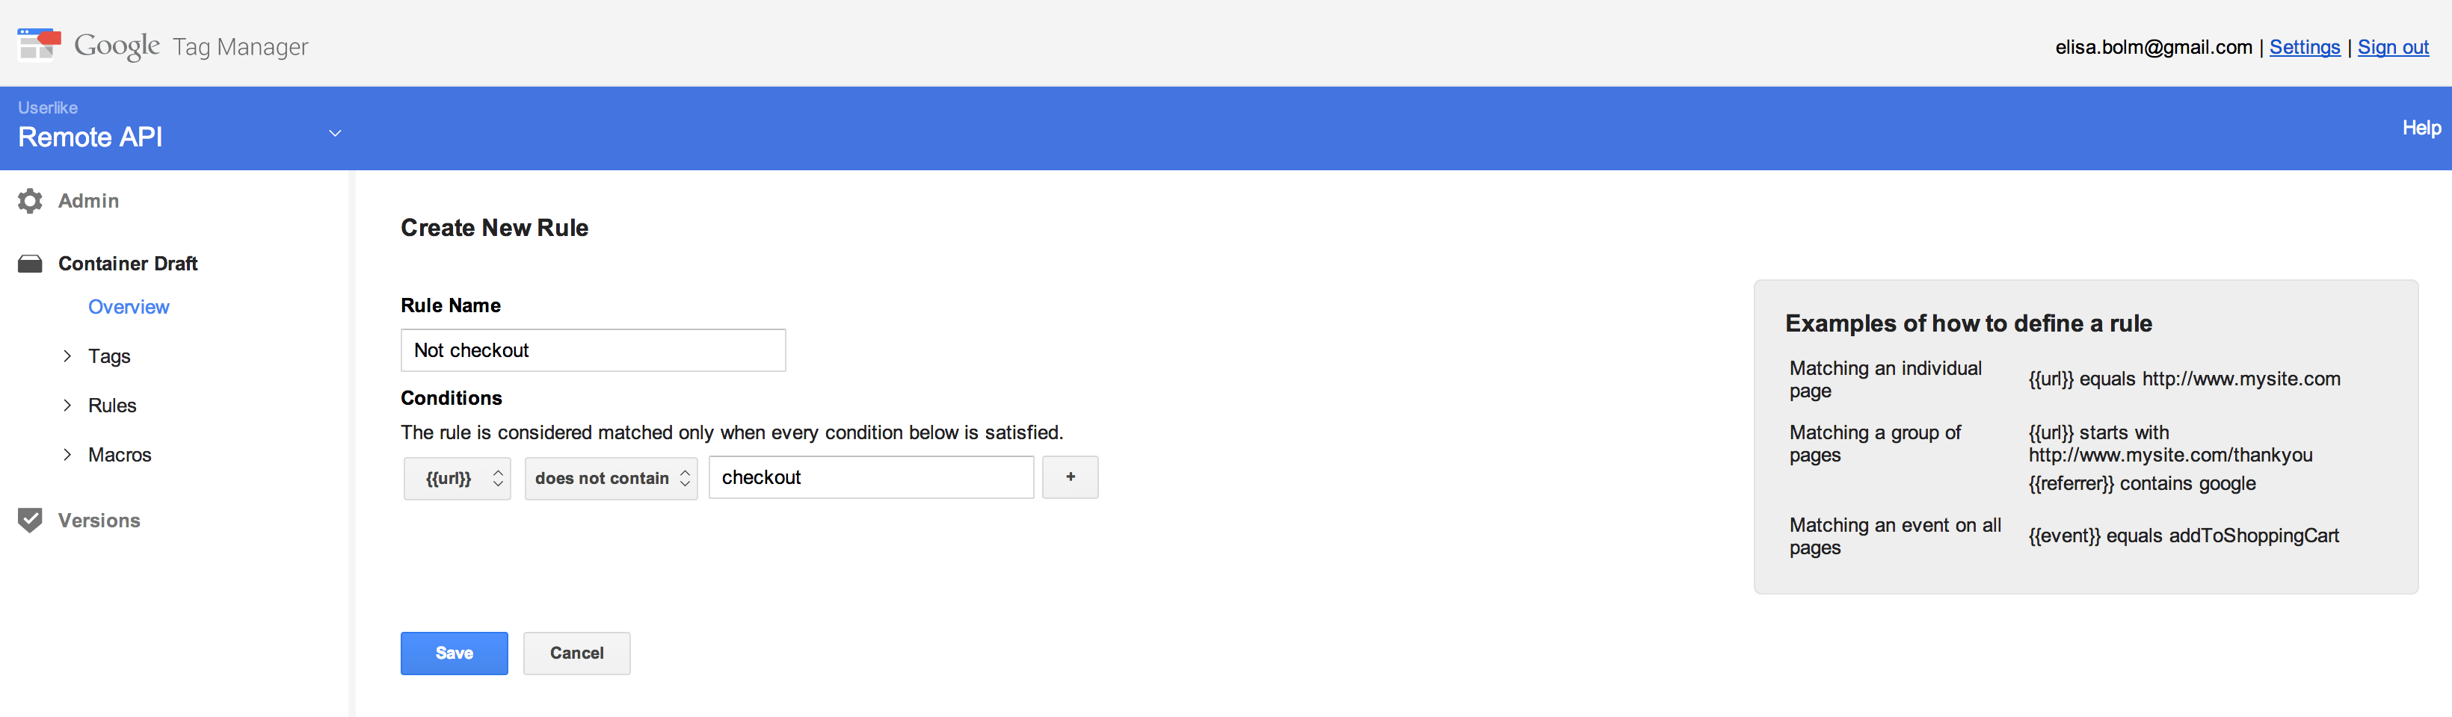Open the Remote API container dropdown
The width and height of the screenshot is (2452, 717).
(x=335, y=133)
